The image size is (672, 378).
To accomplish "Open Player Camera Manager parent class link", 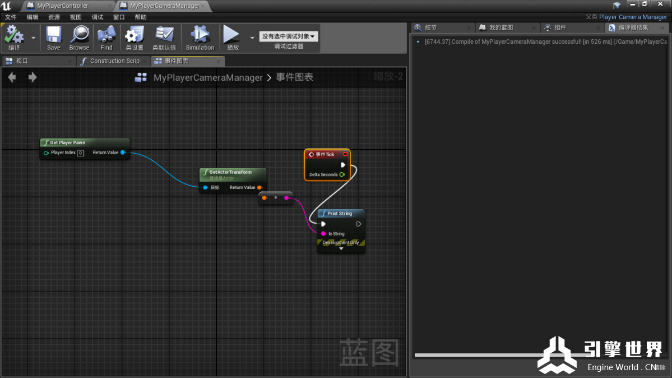I will (633, 17).
